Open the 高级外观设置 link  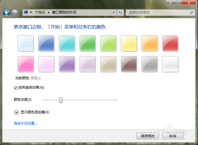coord(25,123)
